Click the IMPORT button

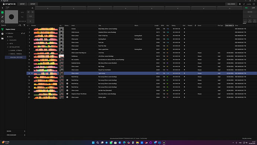pyautogui.click(x=22, y=4)
